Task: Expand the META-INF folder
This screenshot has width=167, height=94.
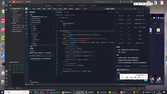Action: [37, 40]
